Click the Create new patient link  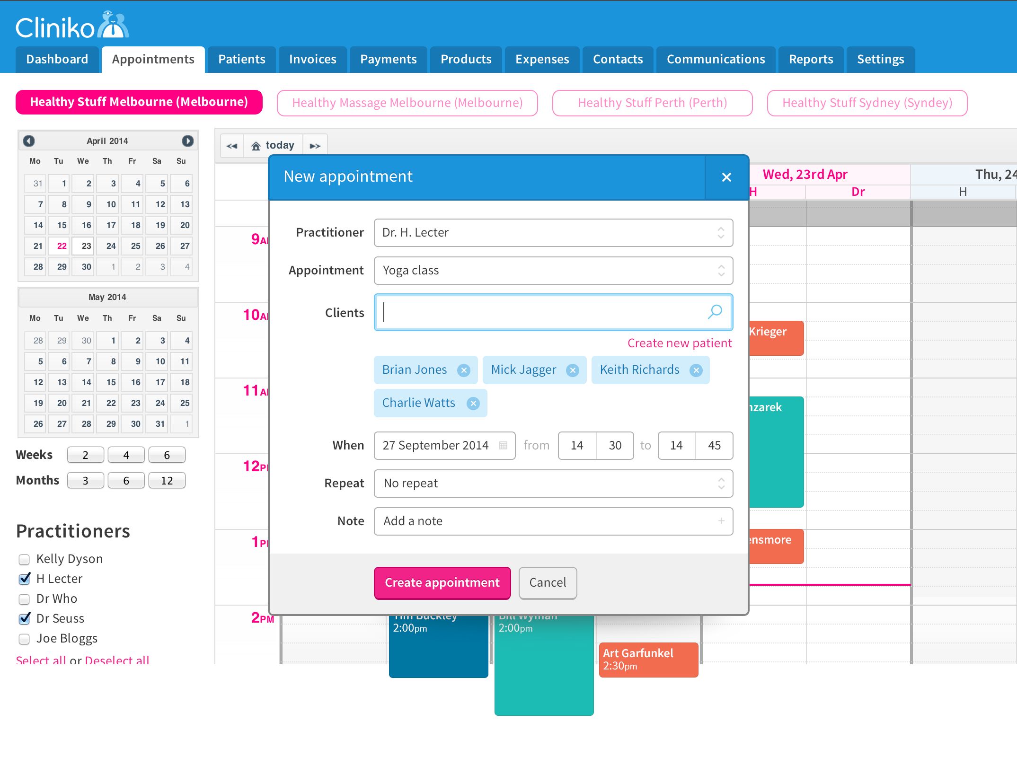point(679,343)
